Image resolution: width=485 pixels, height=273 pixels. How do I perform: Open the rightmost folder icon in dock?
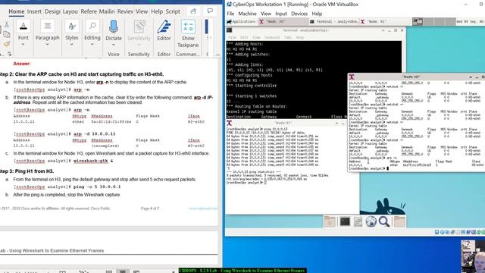[x=399, y=221]
